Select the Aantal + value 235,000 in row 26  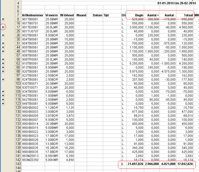coord(152,35)
